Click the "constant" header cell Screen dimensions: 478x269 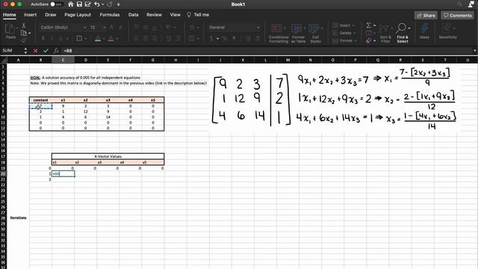40,100
